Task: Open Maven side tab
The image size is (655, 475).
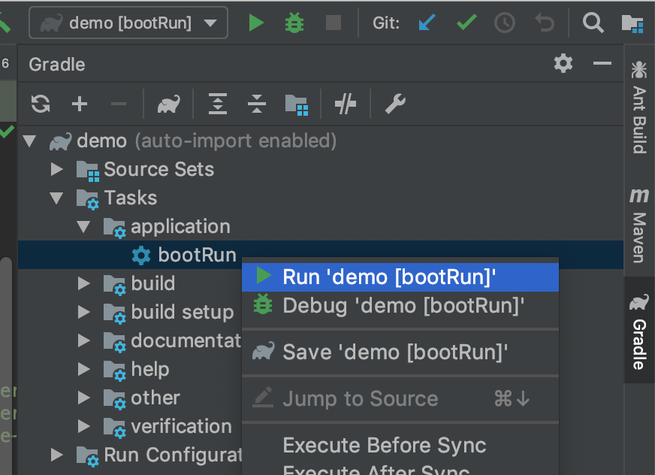Action: (x=639, y=225)
